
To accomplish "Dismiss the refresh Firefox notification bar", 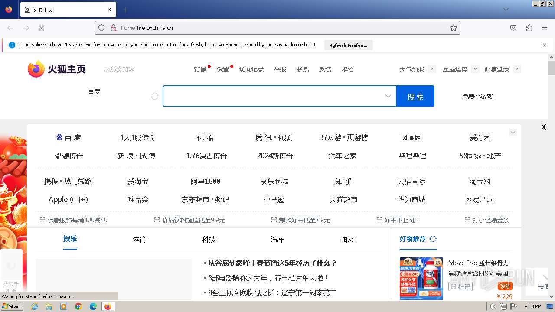I will (545, 45).
